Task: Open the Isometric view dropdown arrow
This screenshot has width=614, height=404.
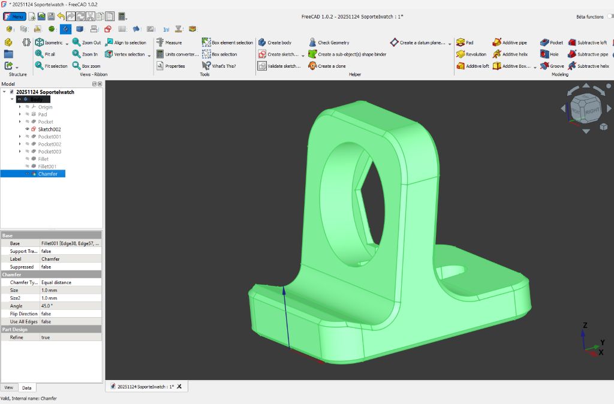Action: tap(67, 43)
